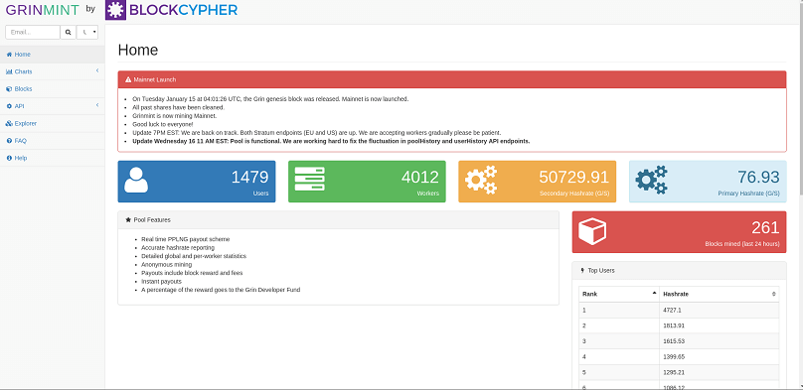Open the dropdown beside the search button
The image size is (803, 390).
coord(87,32)
